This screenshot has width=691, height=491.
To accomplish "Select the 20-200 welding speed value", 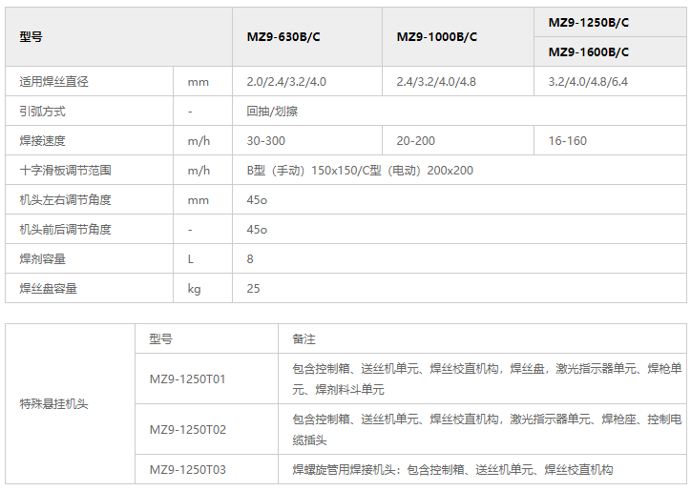I will tap(415, 141).
